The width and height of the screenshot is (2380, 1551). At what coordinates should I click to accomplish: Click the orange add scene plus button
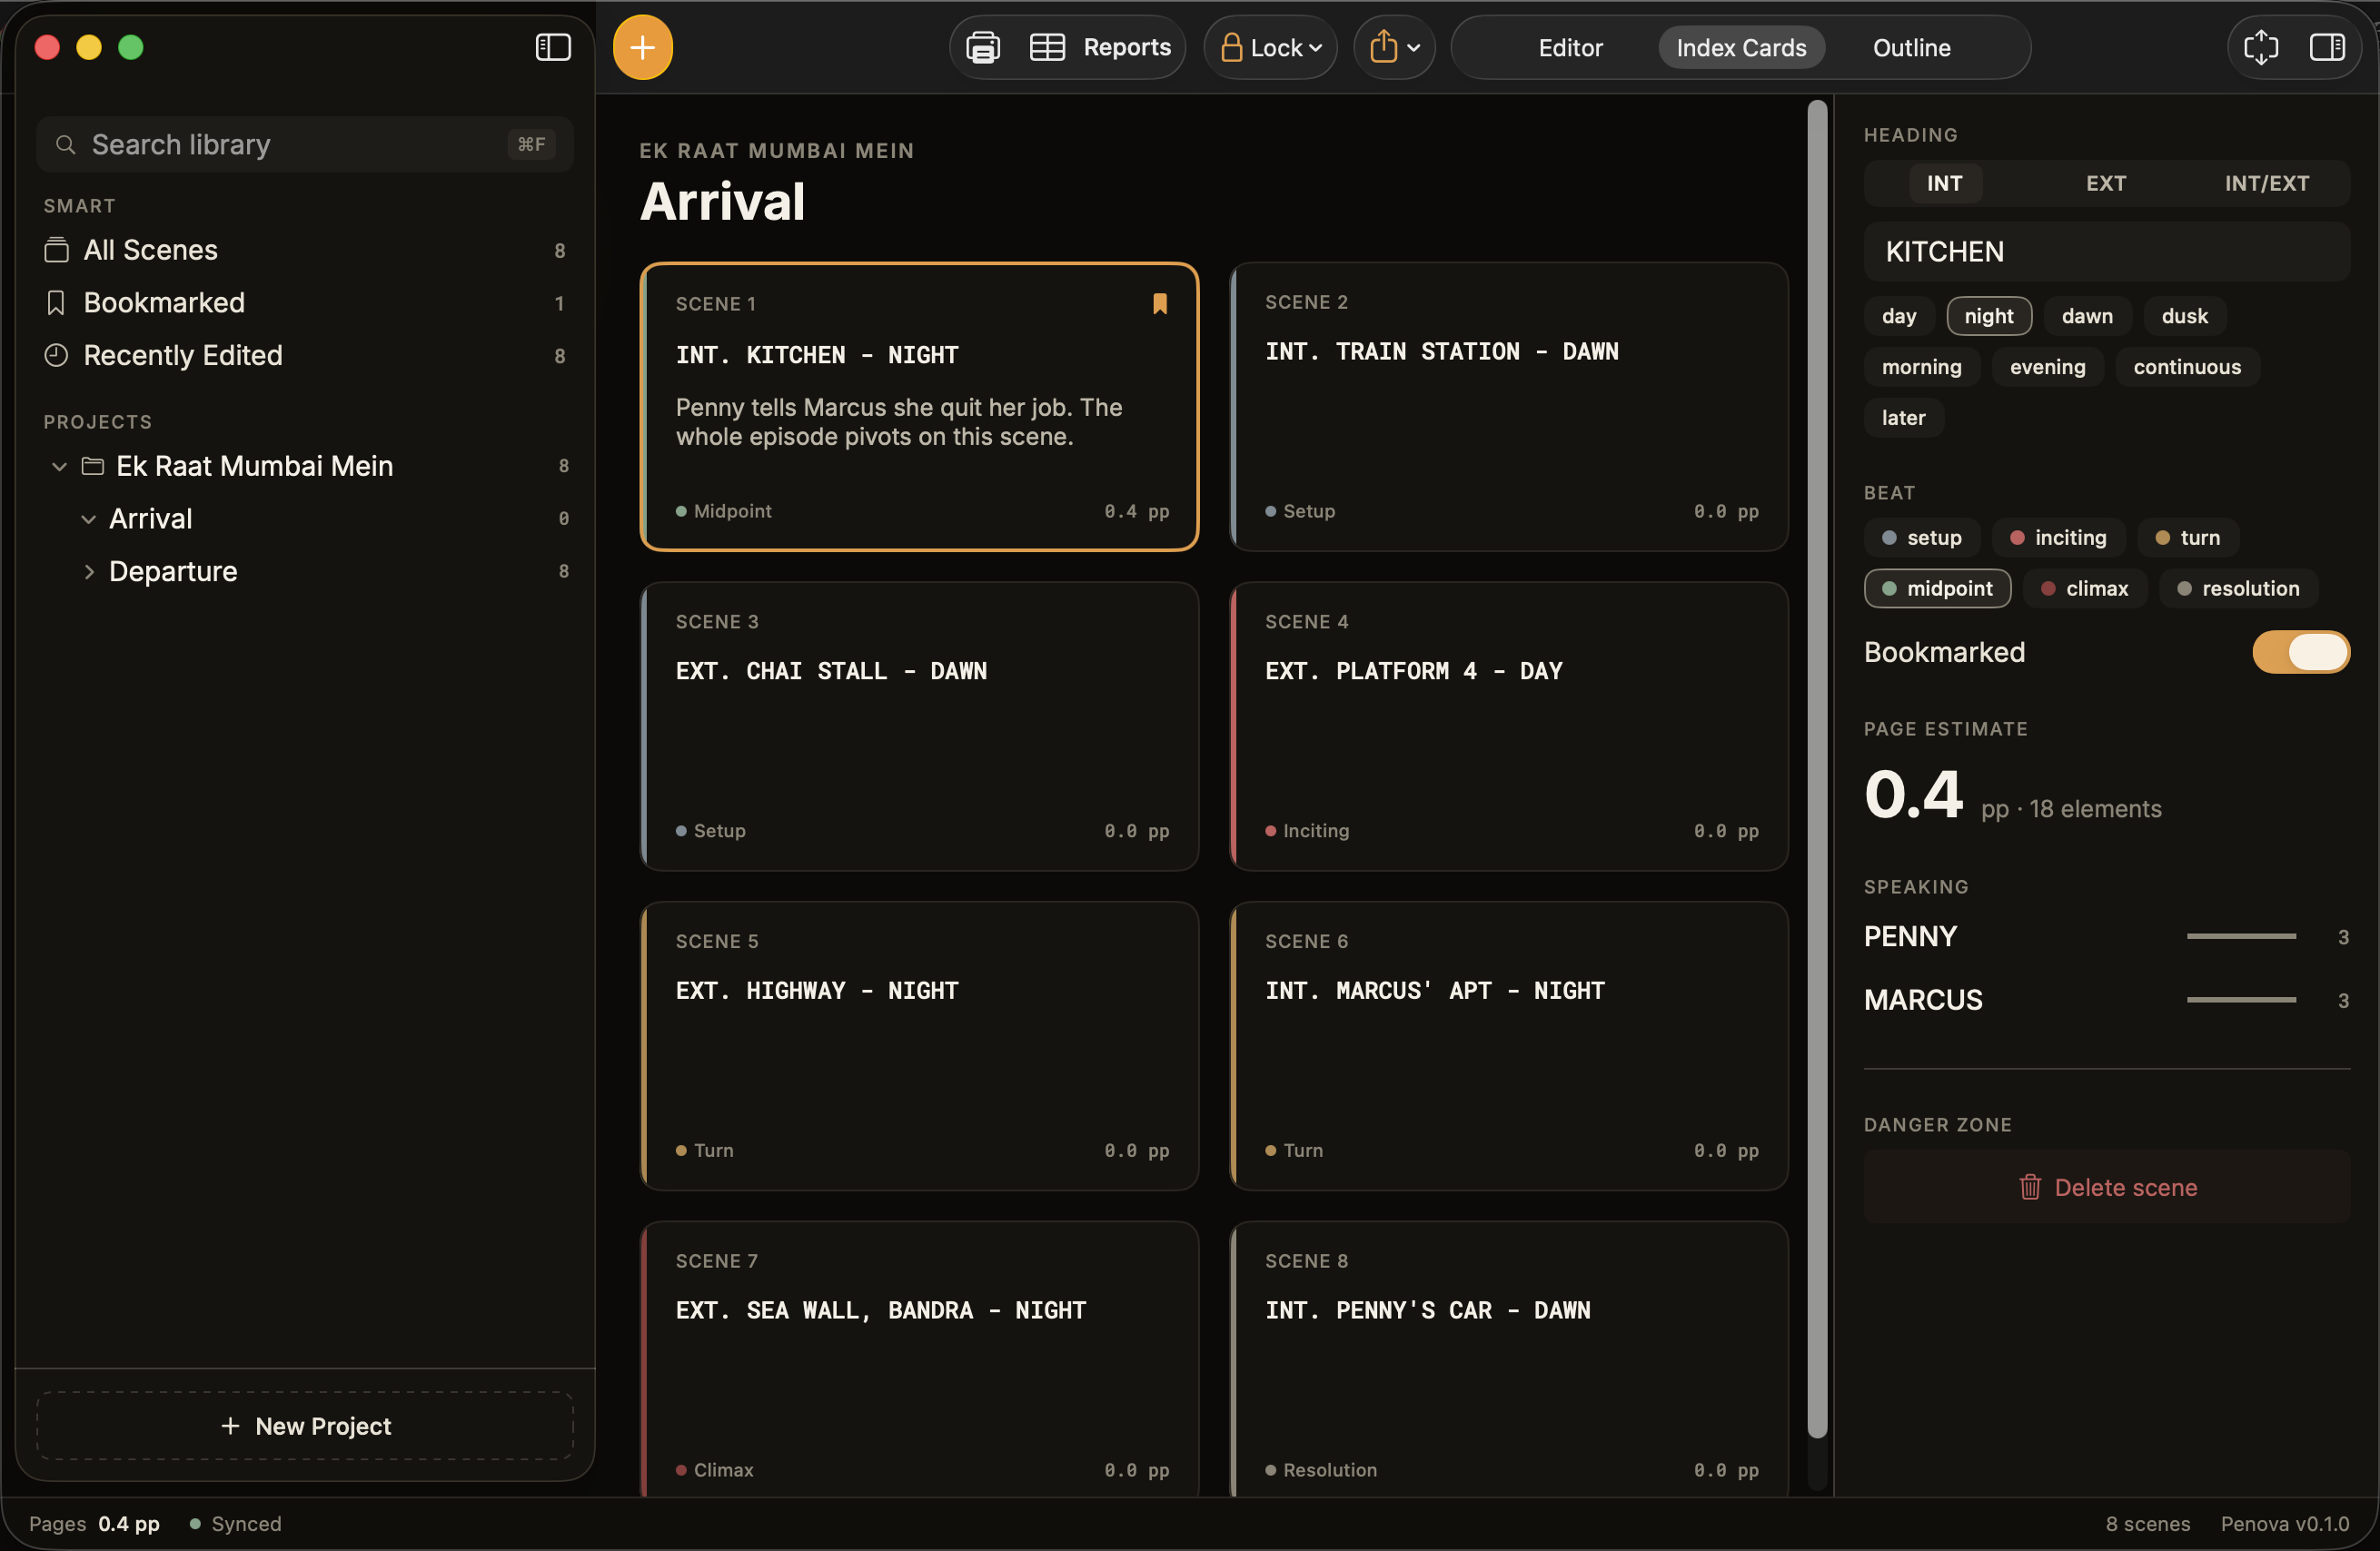[642, 47]
